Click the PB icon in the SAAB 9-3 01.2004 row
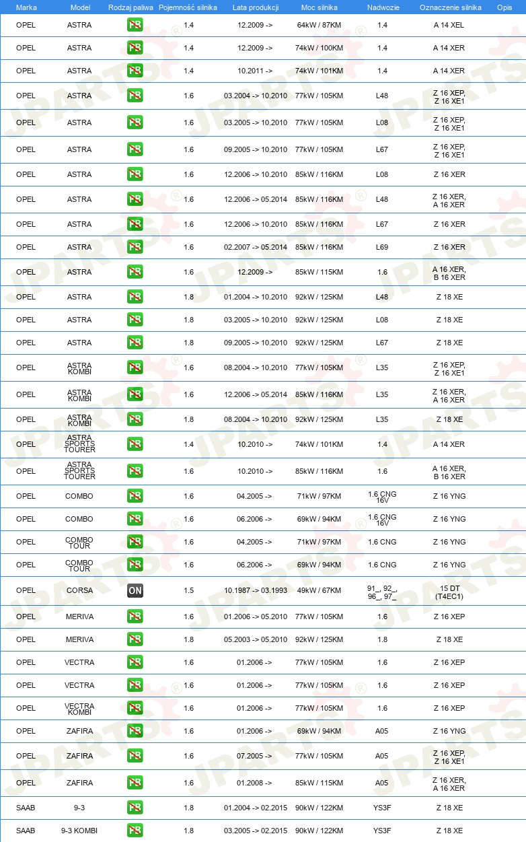This screenshot has height=842, width=526. click(135, 808)
